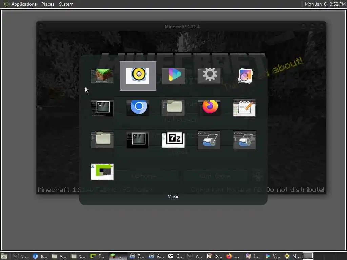Image resolution: width=347 pixels, height=260 pixels.
Task: Open the 'b...' text editor taskbar entry
Action: 215,256
